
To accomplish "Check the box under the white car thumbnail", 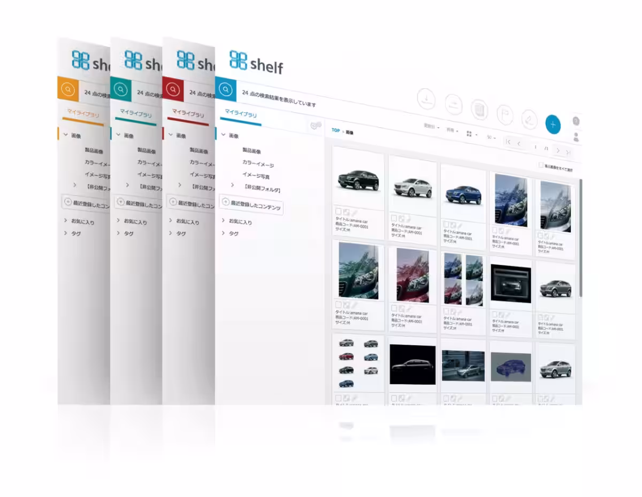I will tap(394, 218).
